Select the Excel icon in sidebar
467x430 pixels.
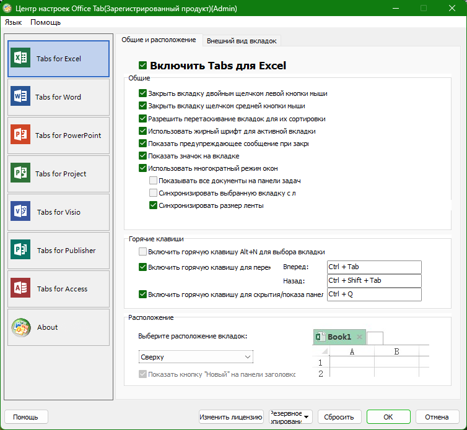[20, 58]
